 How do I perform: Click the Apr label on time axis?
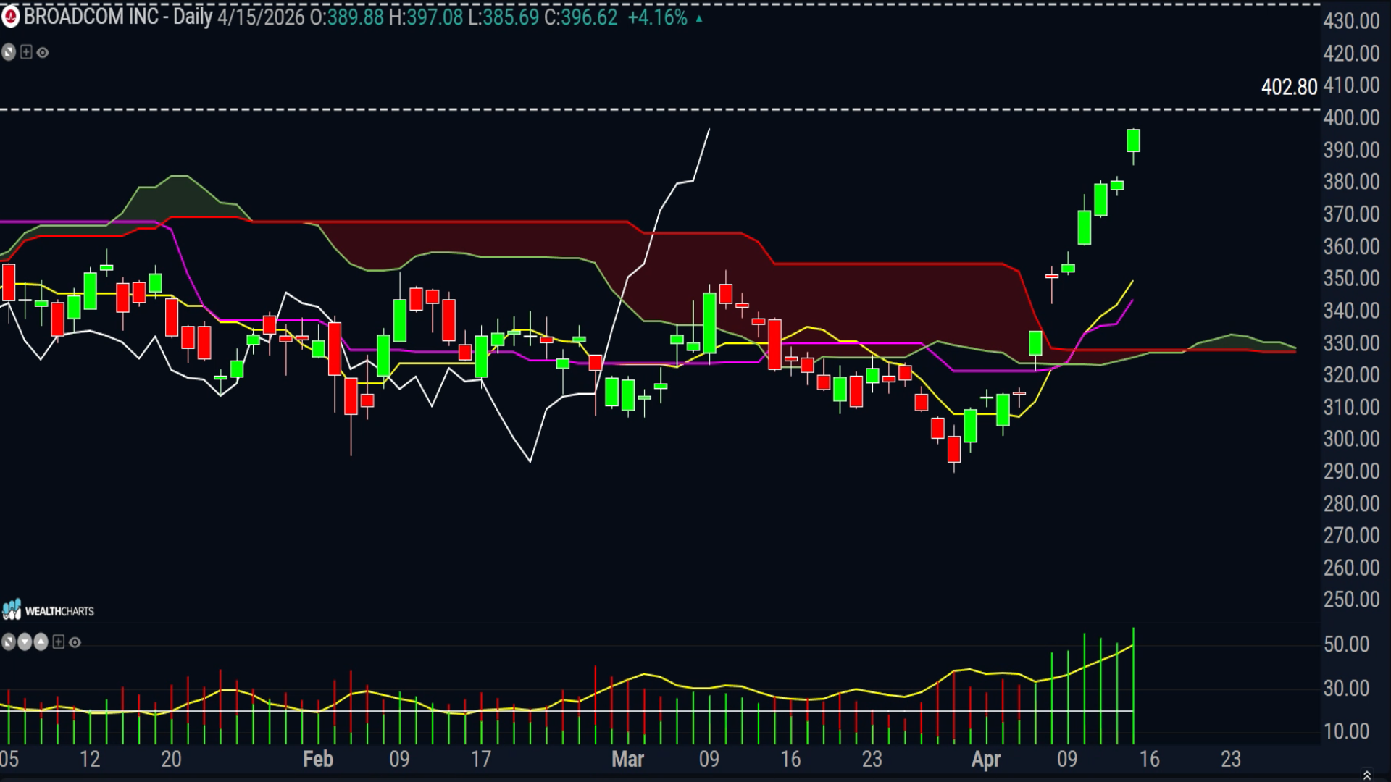click(x=986, y=760)
